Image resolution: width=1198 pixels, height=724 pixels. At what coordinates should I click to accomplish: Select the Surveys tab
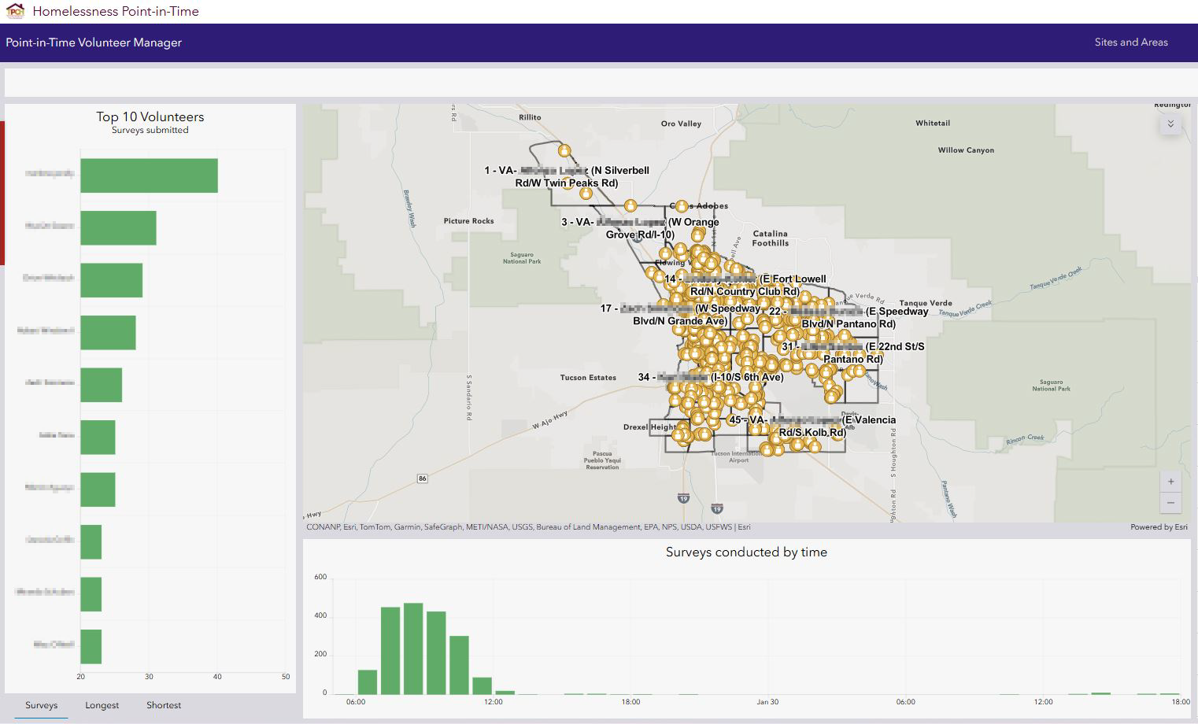coord(41,705)
